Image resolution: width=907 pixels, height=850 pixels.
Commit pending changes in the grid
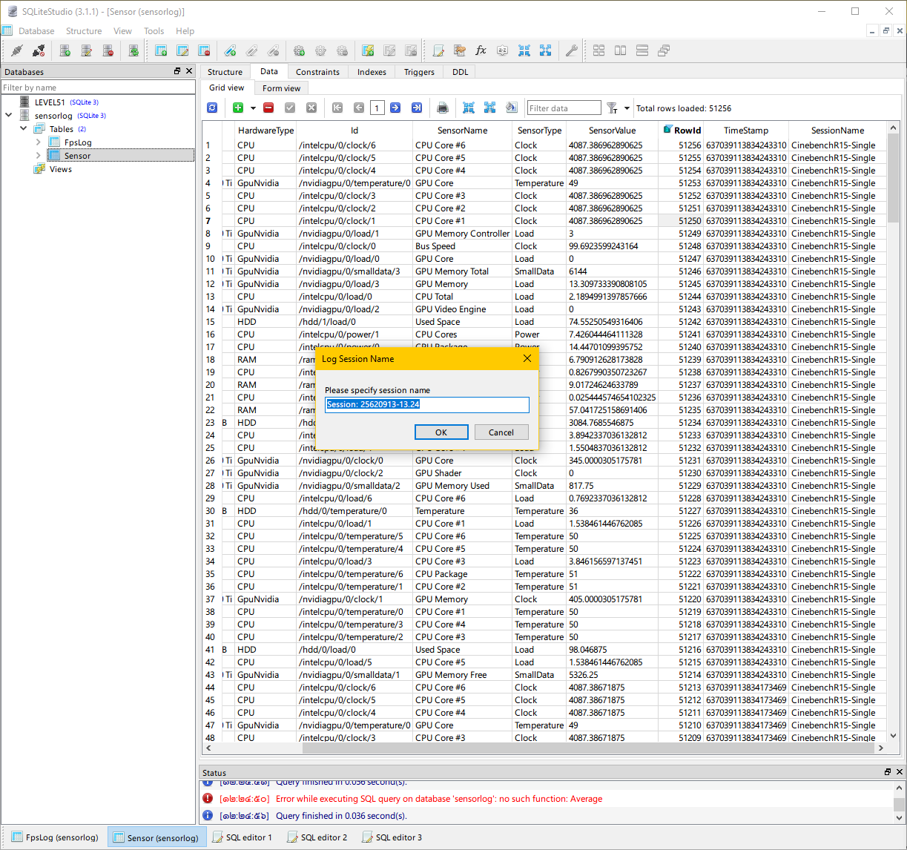289,108
